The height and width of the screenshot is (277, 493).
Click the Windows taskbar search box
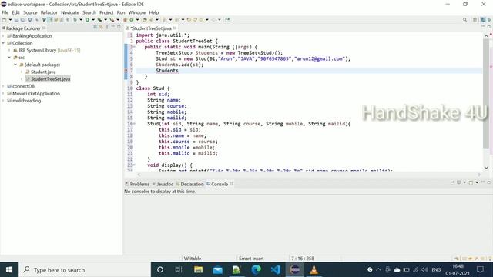coord(85,269)
